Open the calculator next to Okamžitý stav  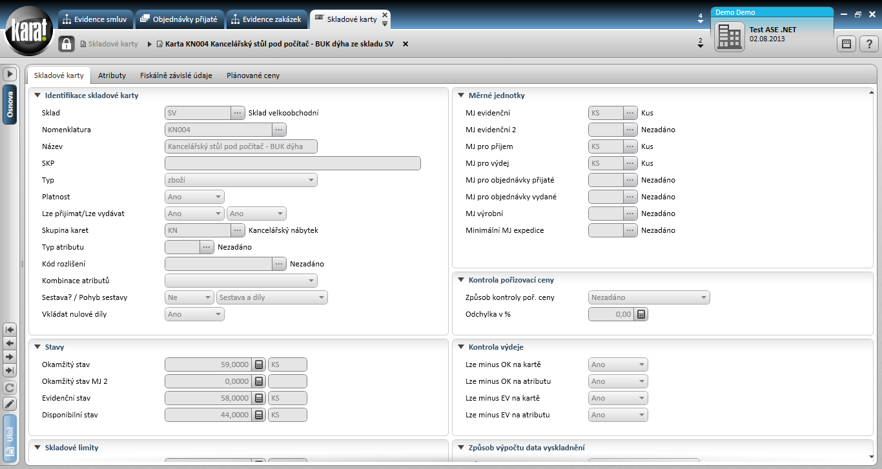(x=259, y=364)
